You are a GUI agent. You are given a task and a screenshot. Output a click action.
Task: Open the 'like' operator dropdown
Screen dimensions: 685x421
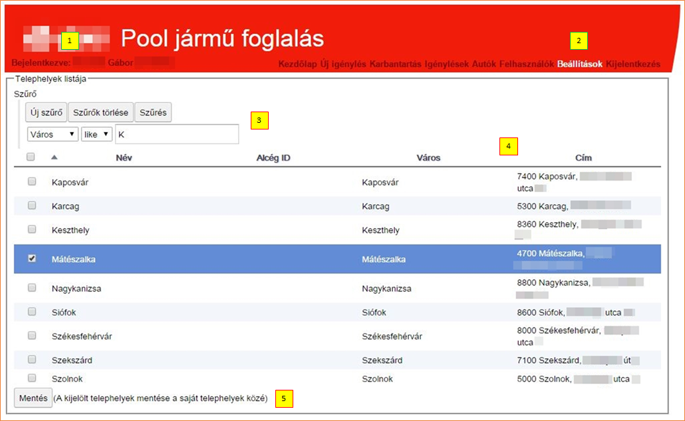[96, 134]
